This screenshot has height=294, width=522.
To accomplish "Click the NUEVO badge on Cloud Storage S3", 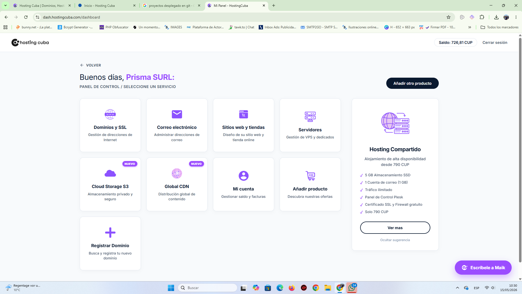I will 130,164.
